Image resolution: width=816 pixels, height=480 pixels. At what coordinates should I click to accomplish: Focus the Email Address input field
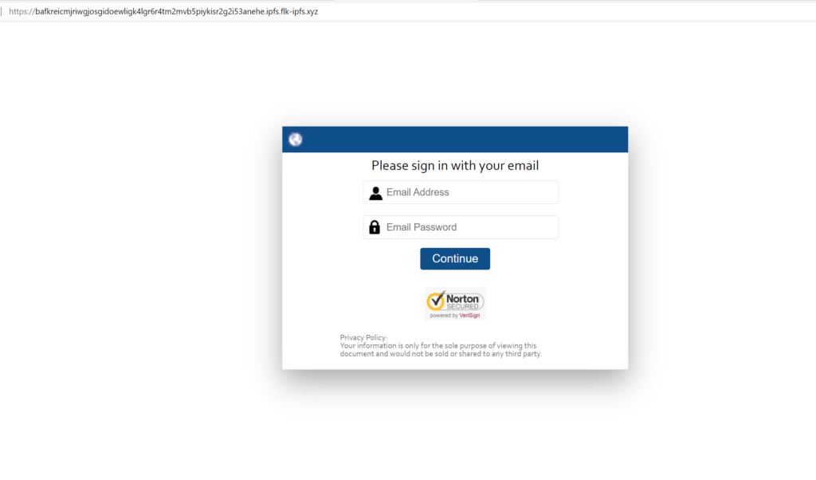[461, 193]
